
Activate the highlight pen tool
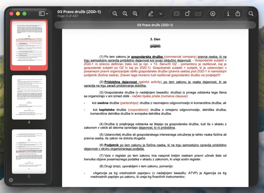pos(151,13)
